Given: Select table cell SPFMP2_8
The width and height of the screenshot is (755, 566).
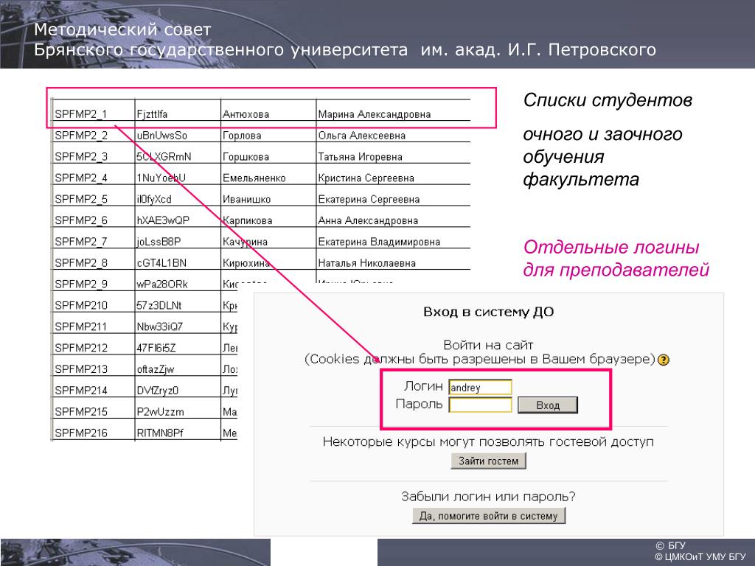Looking at the screenshot, I should pyautogui.click(x=93, y=259).
